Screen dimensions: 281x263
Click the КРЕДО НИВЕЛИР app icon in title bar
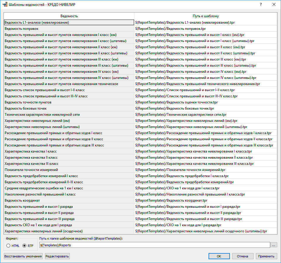click(x=5, y=4)
